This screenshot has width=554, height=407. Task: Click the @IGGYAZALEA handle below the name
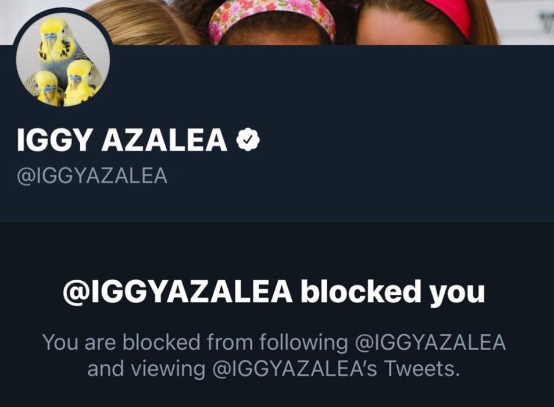[x=93, y=175]
